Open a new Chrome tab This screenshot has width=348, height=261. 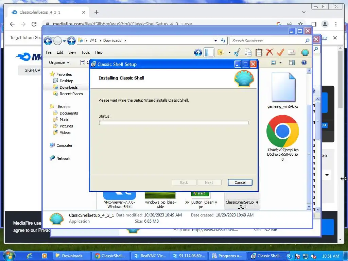pyautogui.click(x=96, y=12)
